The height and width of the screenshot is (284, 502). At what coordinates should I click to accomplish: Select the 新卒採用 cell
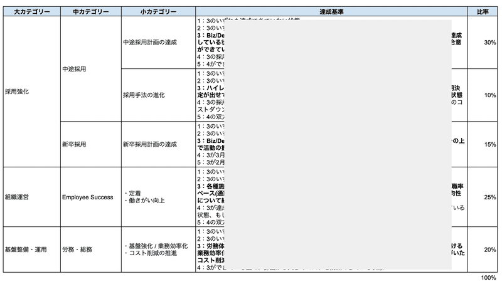[x=91, y=144]
